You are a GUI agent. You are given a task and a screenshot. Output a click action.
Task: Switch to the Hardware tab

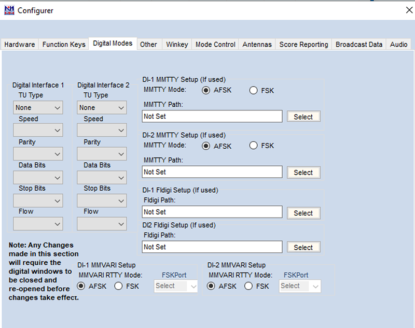click(20, 45)
